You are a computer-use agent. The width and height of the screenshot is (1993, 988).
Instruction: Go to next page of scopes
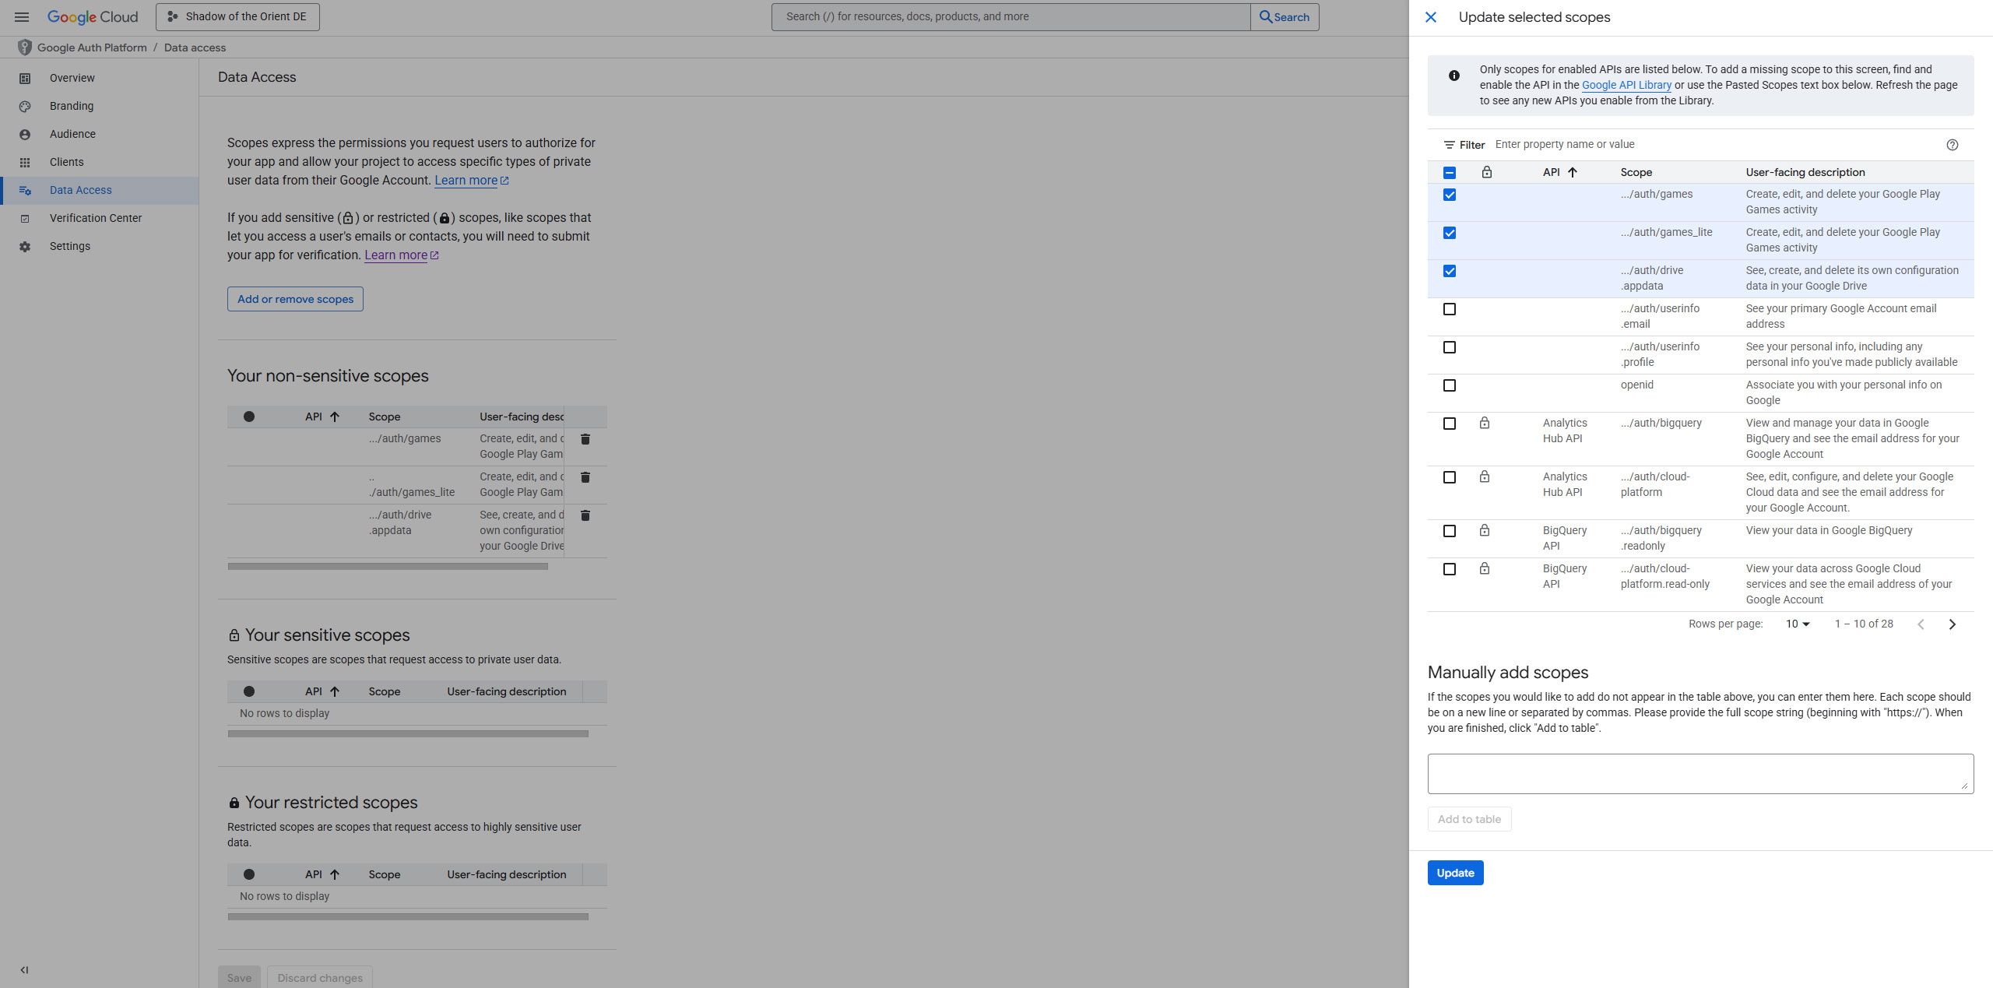point(1952,624)
